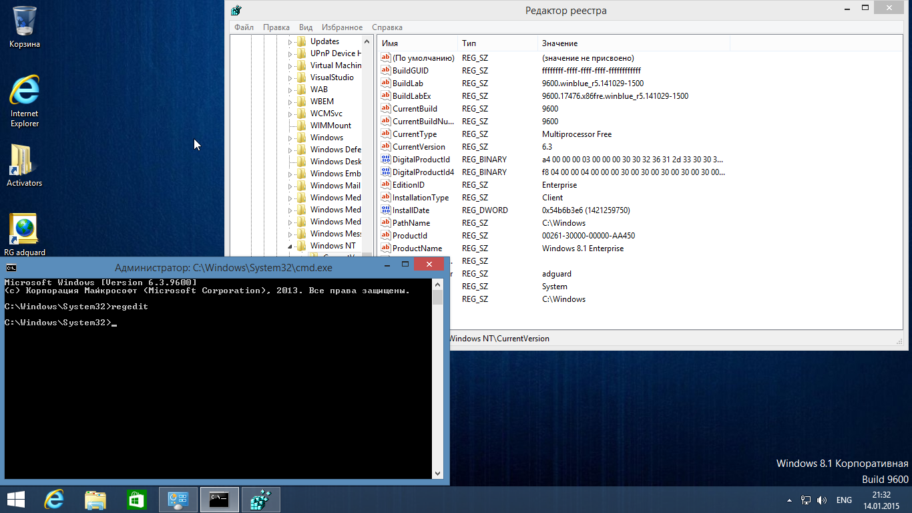Open the Recycle Bin (Корзина) desktop icon
The image size is (912, 513).
click(x=25, y=27)
